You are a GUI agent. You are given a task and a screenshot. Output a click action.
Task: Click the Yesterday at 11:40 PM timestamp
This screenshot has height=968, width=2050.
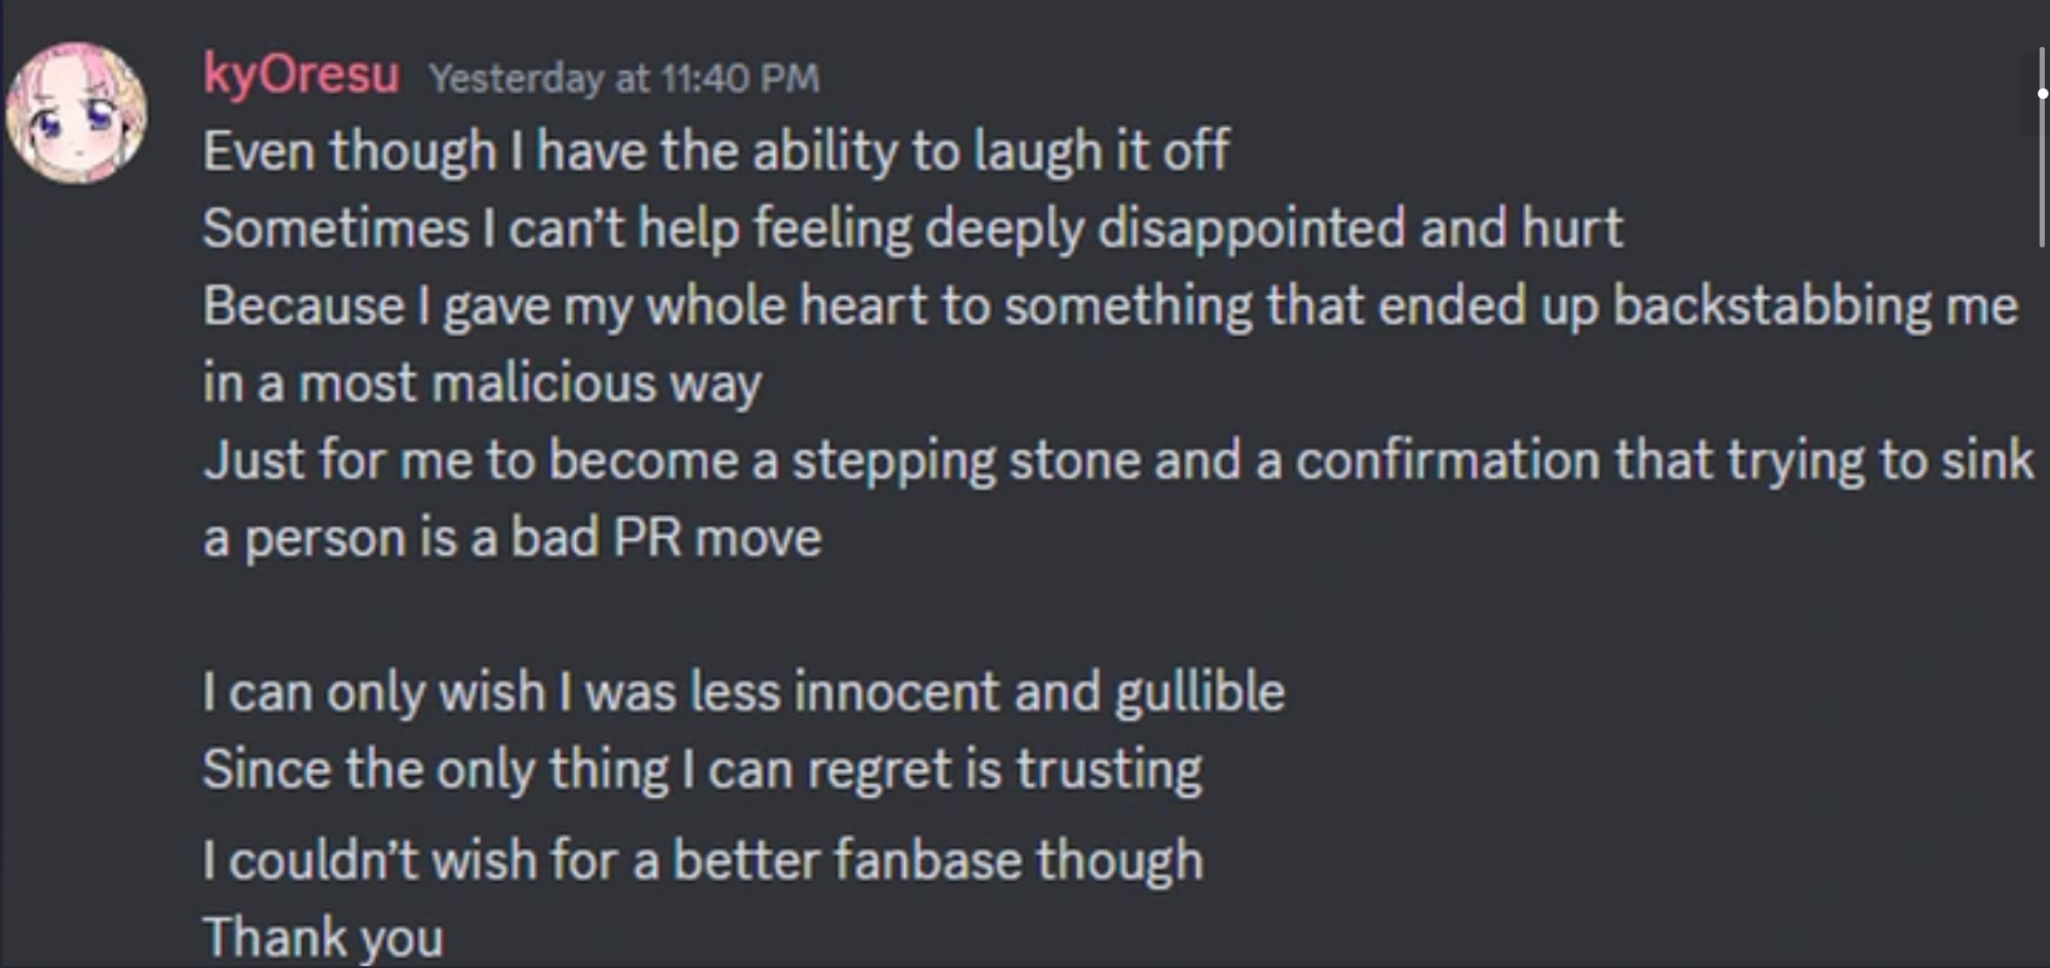pyautogui.click(x=624, y=79)
